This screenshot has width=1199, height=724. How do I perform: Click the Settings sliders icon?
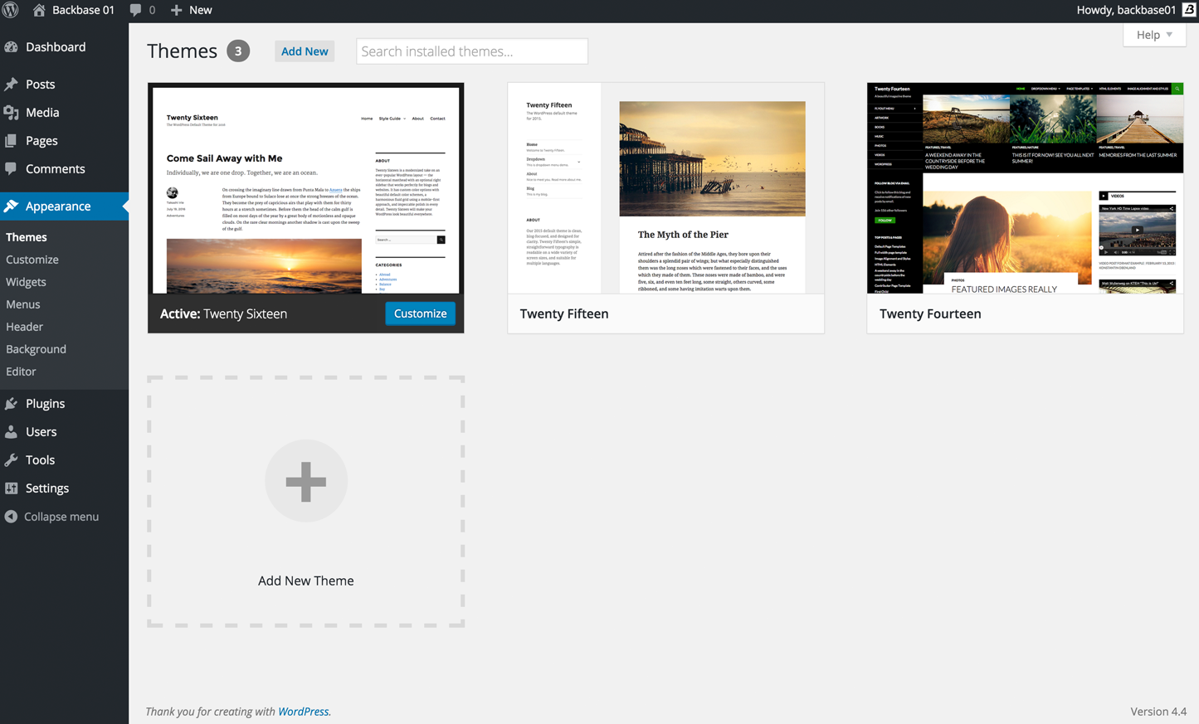click(12, 488)
